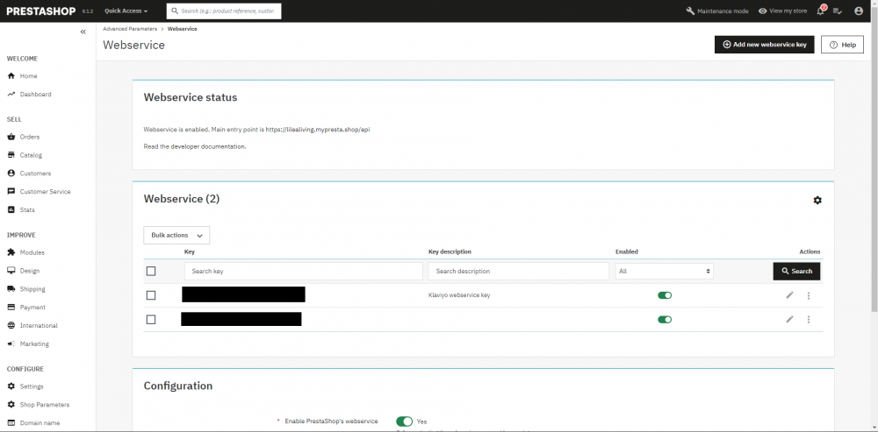Click View my store link
The width and height of the screenshot is (878, 432).
click(x=783, y=11)
